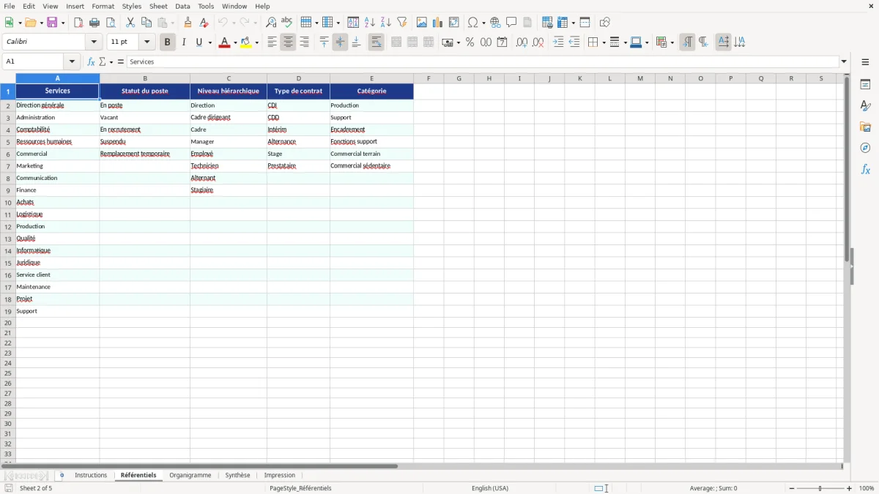Expand font size dropdown 11 pt
Viewport: 879px width, 494px height.
[x=147, y=42]
